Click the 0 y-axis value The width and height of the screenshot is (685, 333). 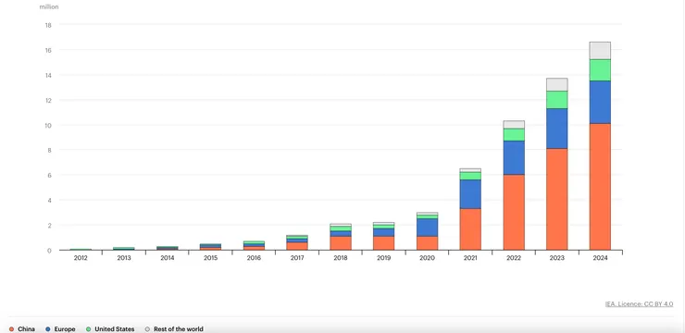click(49, 250)
